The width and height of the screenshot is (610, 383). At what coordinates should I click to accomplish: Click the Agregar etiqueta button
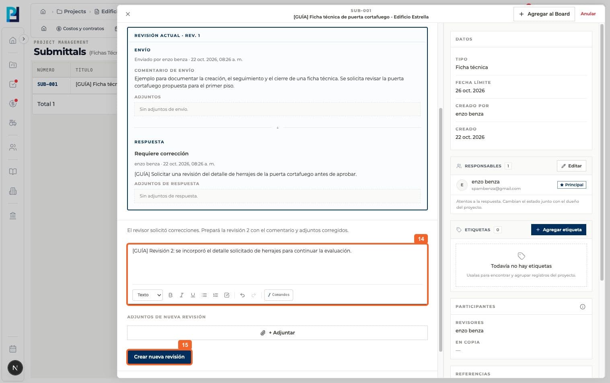(x=559, y=230)
